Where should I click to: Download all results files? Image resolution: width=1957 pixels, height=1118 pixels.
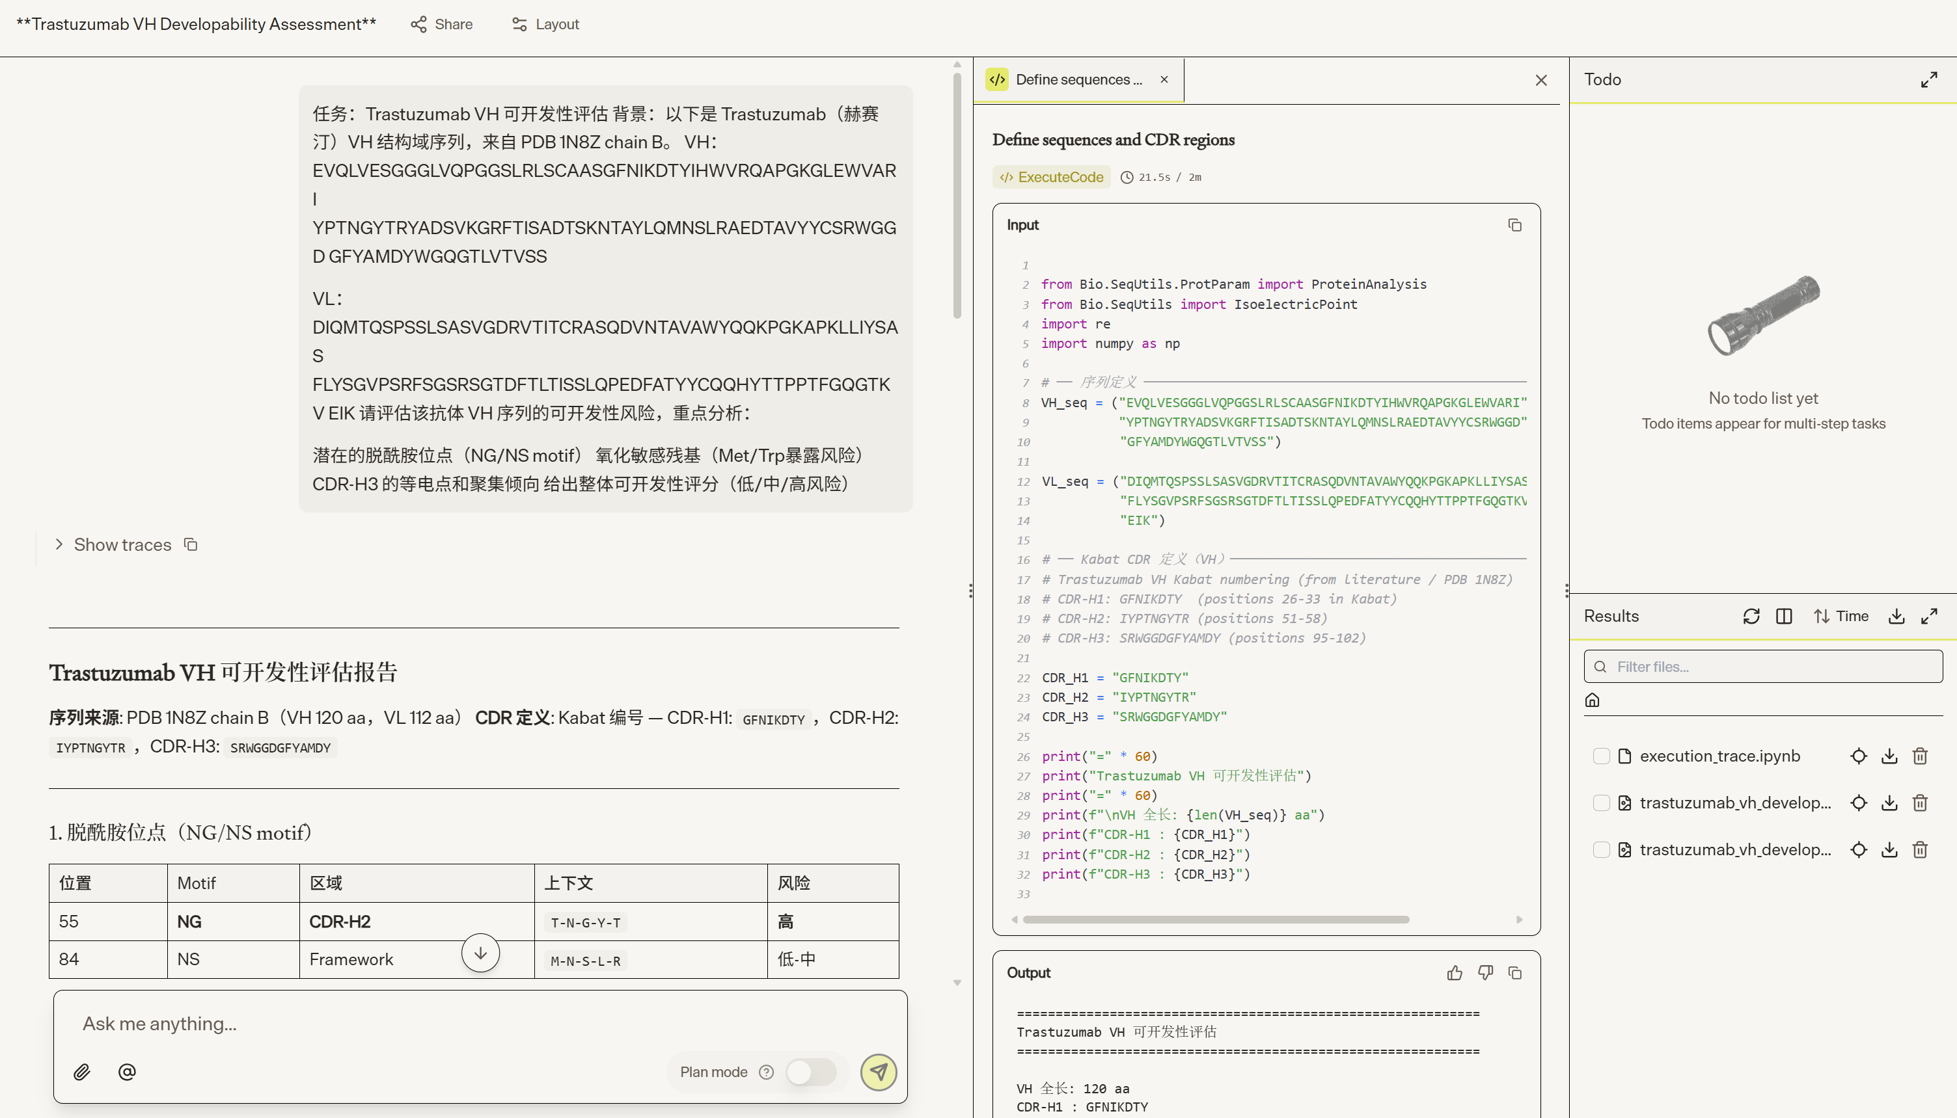1896,616
